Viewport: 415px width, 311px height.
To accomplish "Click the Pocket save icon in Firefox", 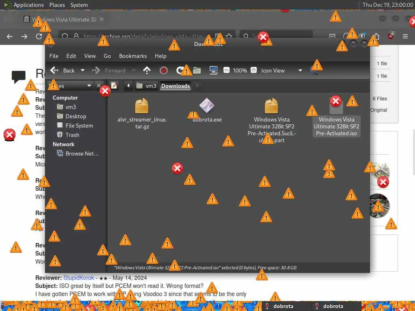I will tap(332, 36).
